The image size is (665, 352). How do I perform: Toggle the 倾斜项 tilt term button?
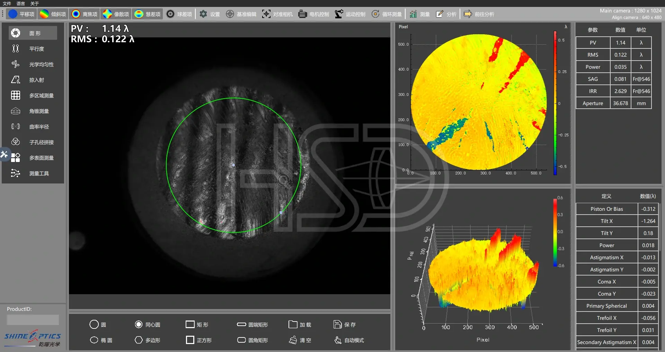coord(53,14)
